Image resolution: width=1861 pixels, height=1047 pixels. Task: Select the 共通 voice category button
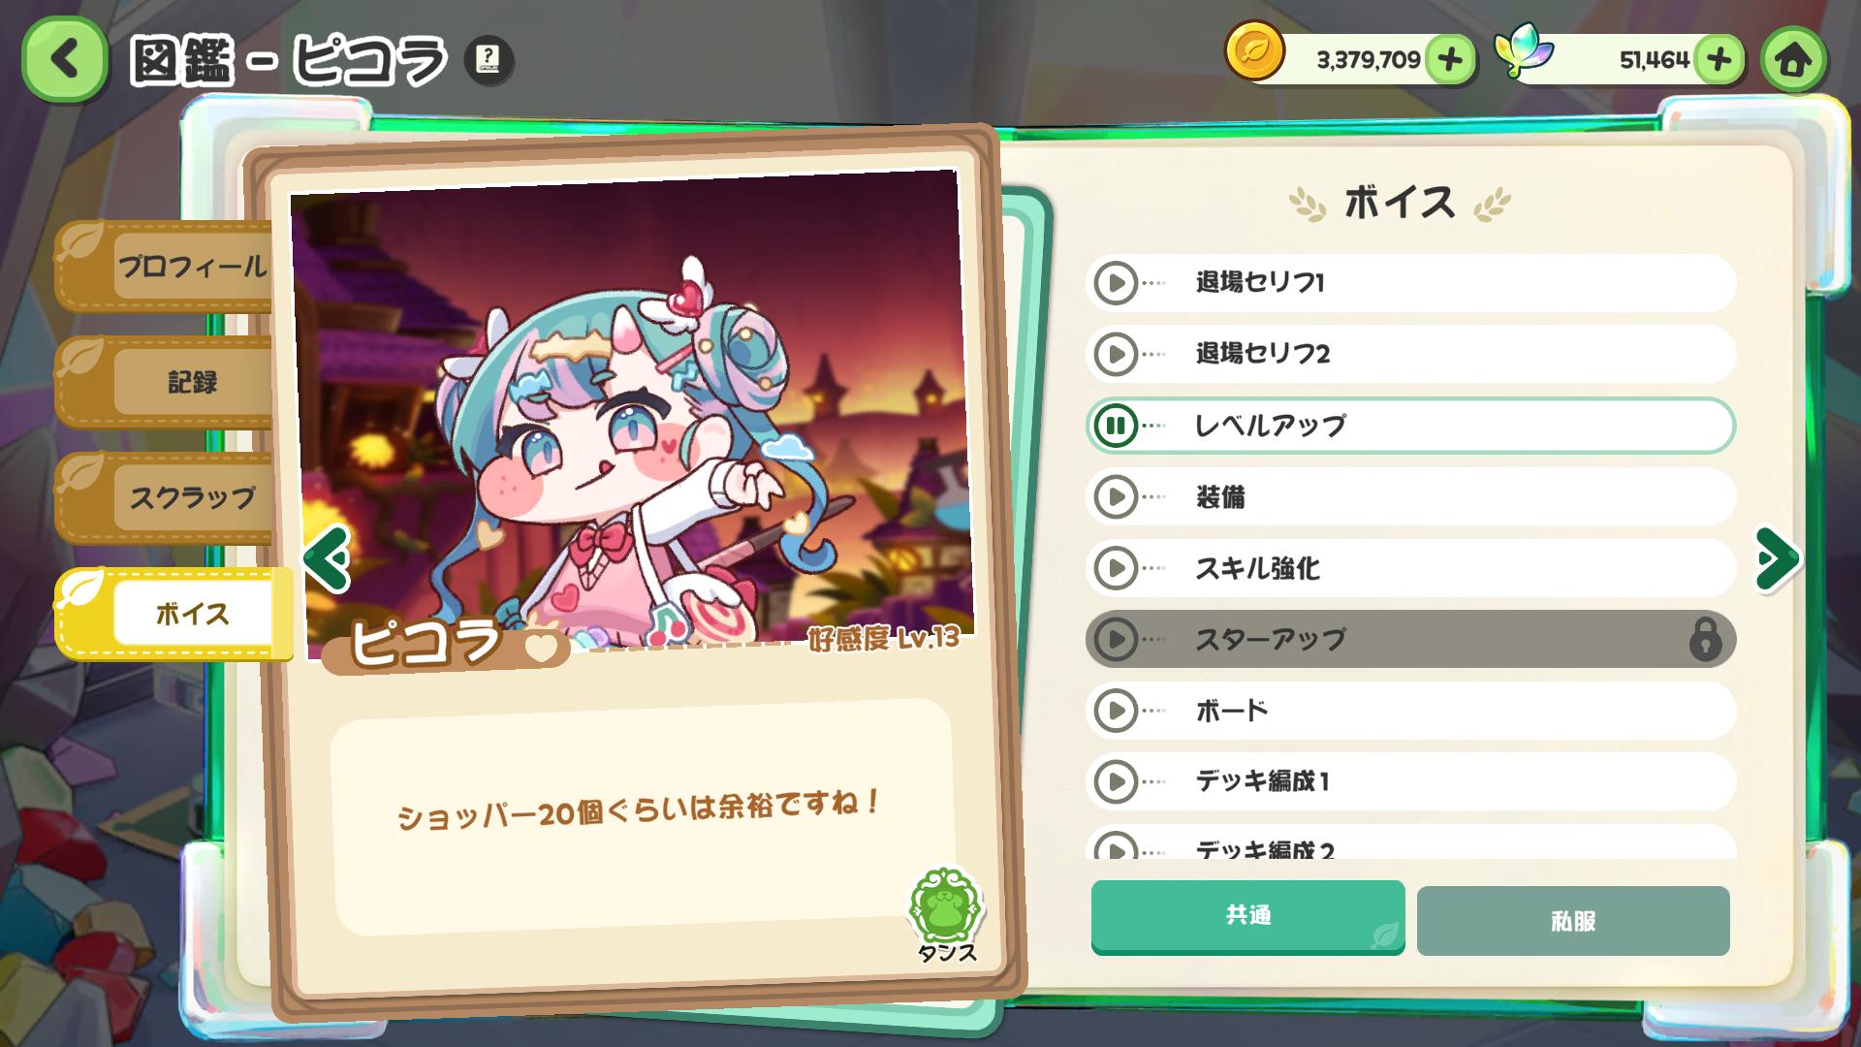coord(1248,916)
